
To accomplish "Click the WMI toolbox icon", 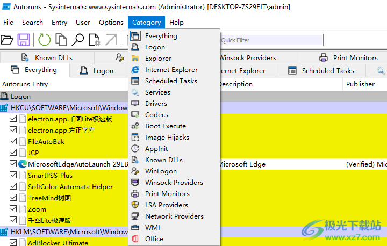I will [x=135, y=228].
